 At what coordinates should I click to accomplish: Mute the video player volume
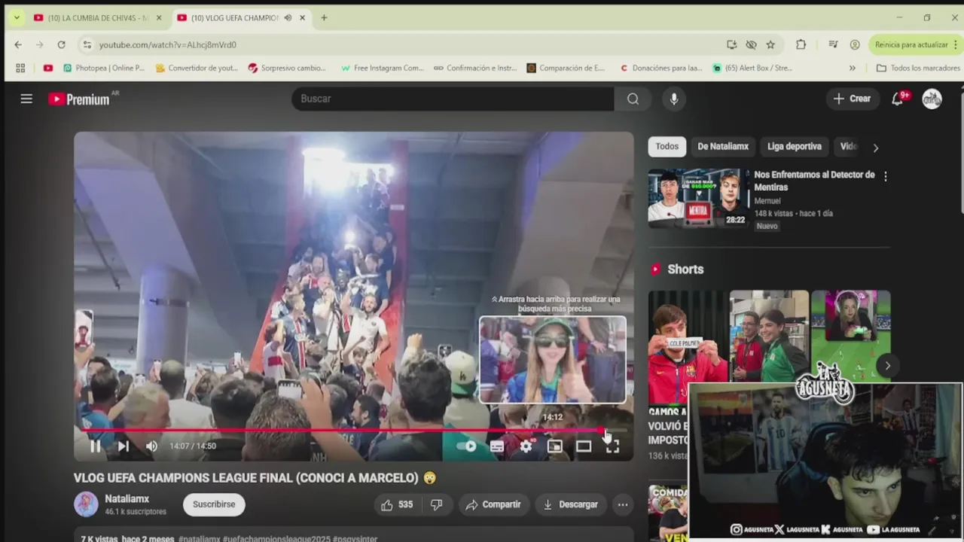pos(151,446)
